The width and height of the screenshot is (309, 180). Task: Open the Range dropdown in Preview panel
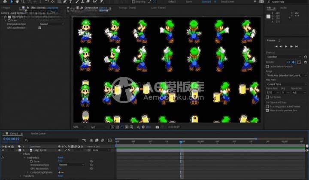click(x=285, y=75)
